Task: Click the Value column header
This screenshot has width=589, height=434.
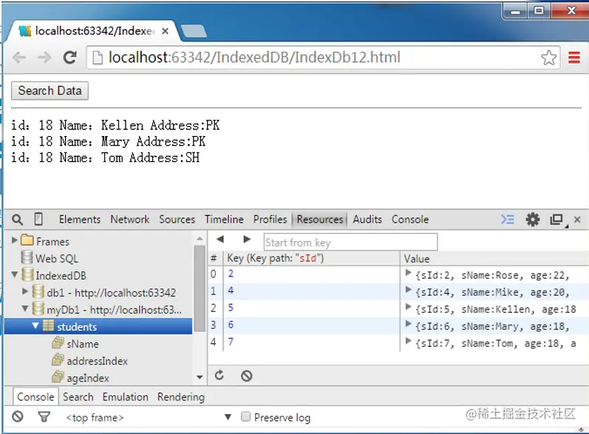Action: tap(494, 259)
